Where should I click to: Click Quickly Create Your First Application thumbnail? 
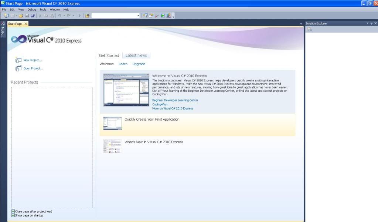coord(113,124)
